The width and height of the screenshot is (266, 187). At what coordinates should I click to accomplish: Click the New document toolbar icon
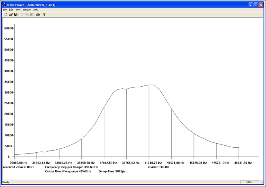pos(6,14)
